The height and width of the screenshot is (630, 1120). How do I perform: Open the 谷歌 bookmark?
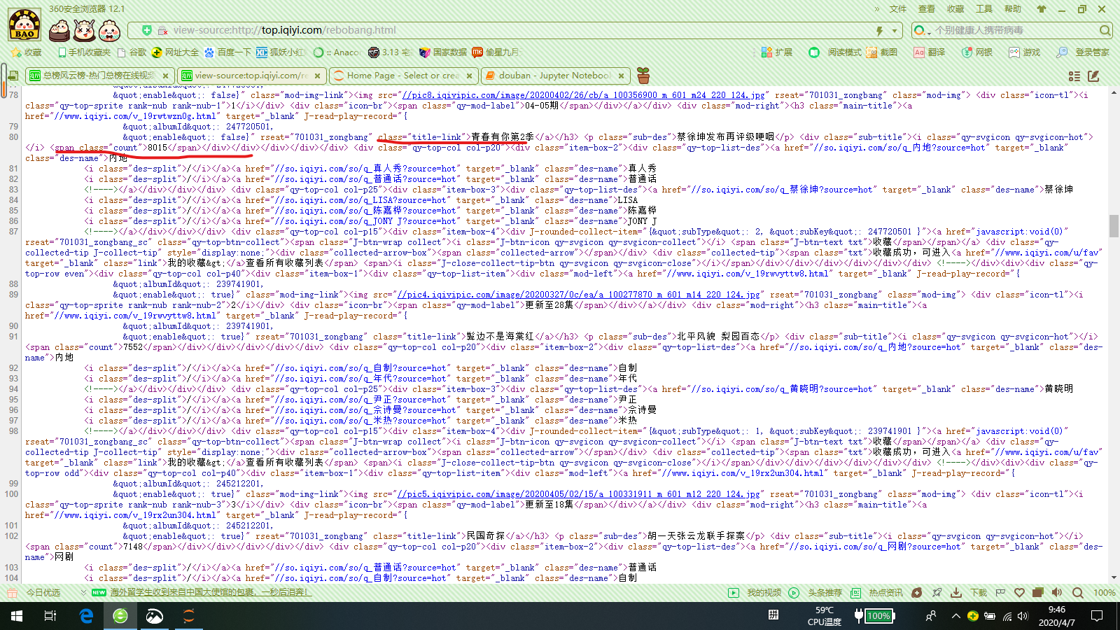pyautogui.click(x=132, y=52)
